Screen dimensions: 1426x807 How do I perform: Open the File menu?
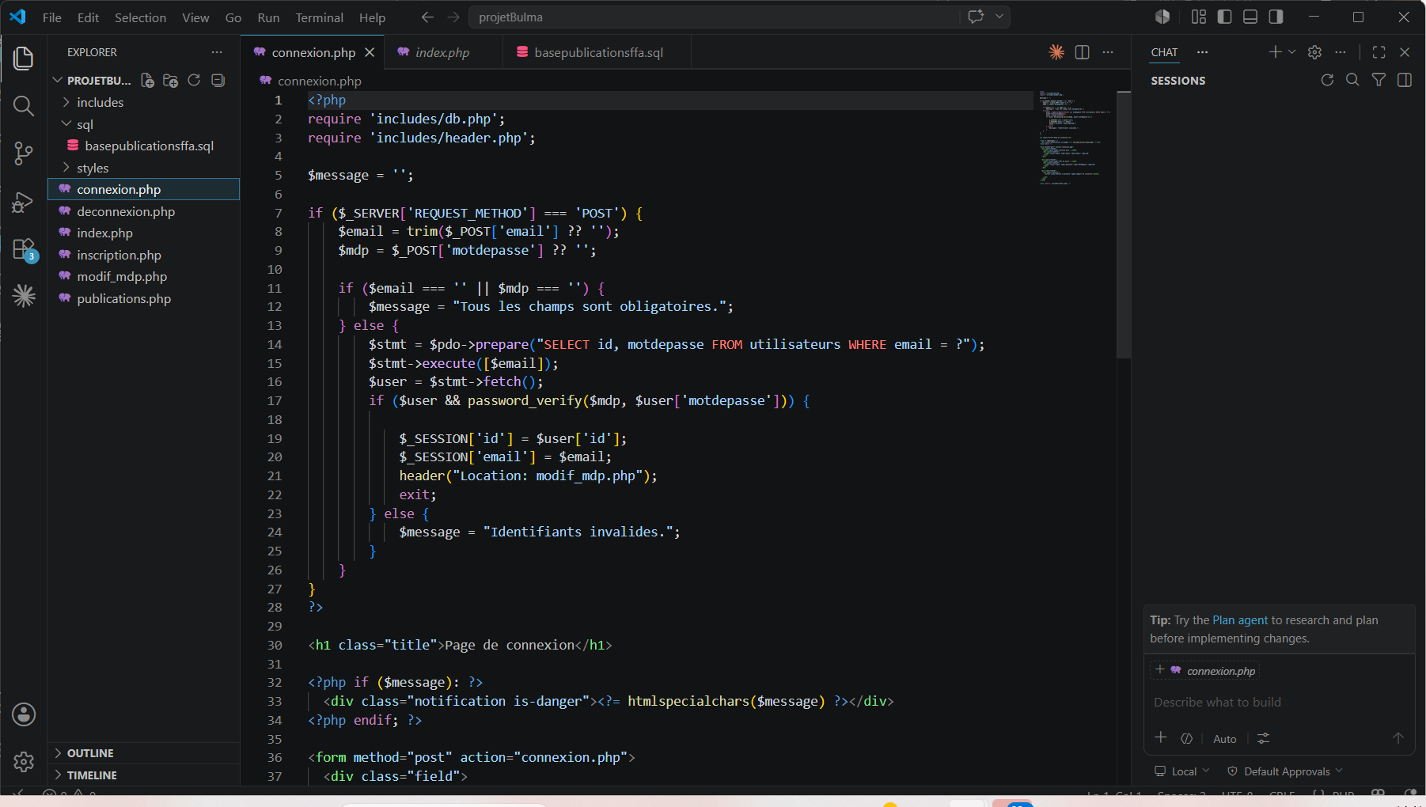[52, 17]
